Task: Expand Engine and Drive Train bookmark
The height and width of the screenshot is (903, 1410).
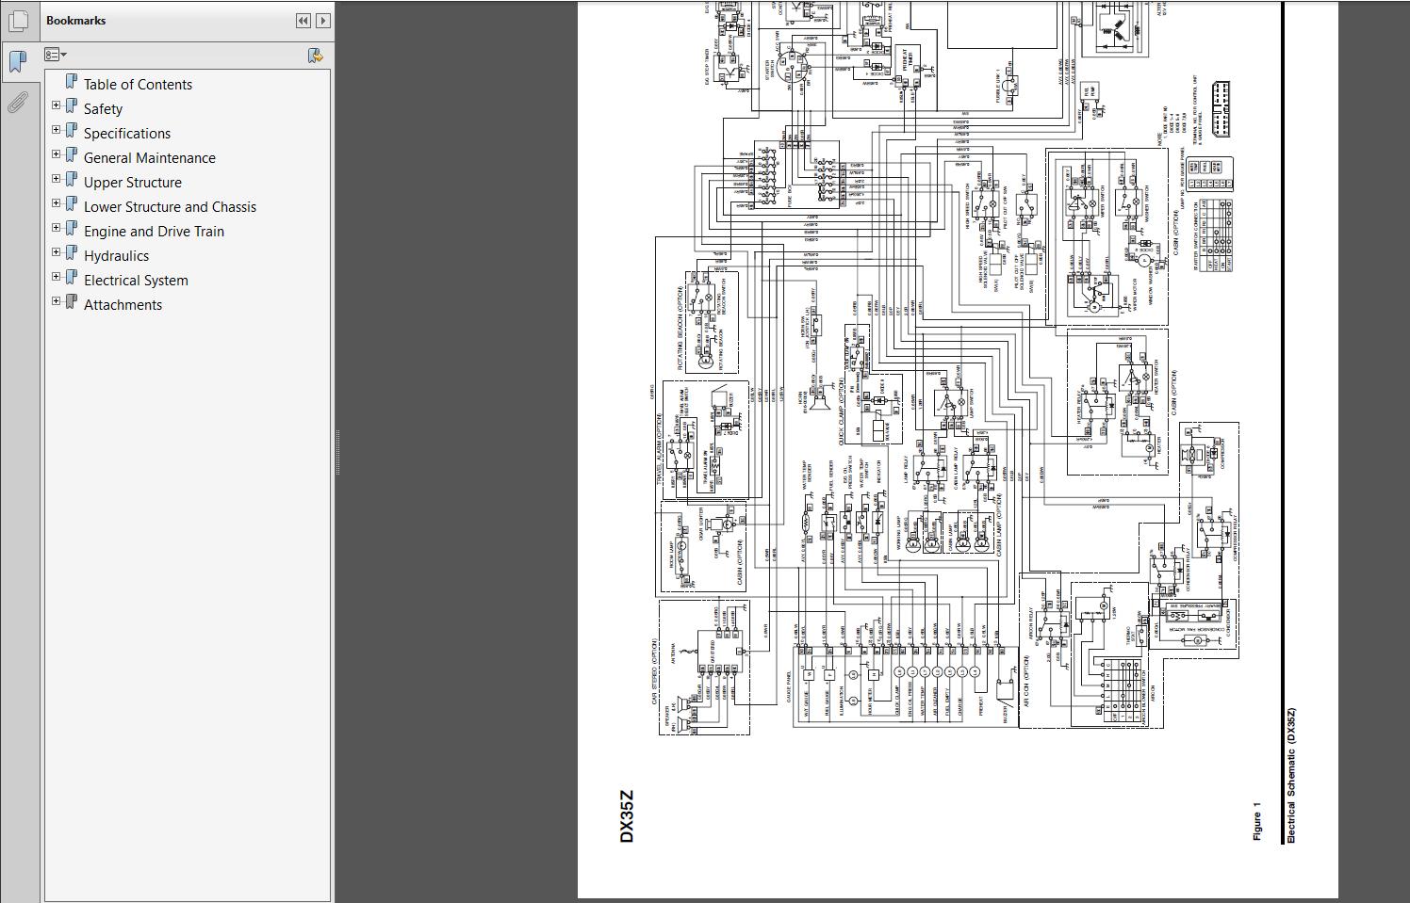Action: point(57,228)
